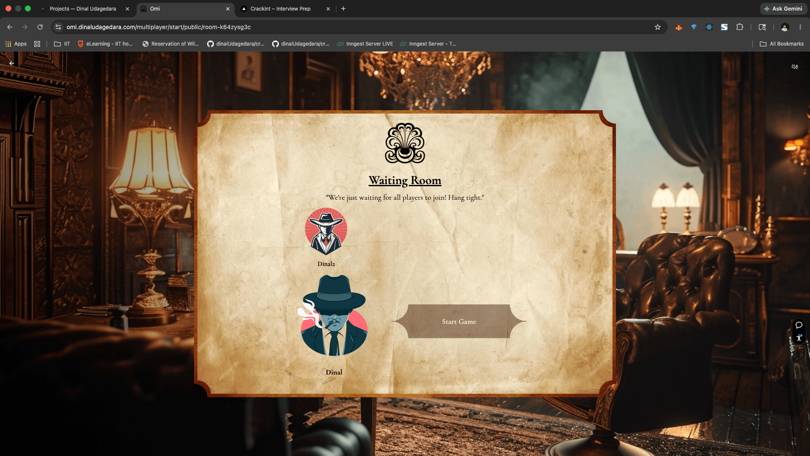The width and height of the screenshot is (810, 456).
Task: Open the IIT bookmarks folder
Action: (x=62, y=44)
